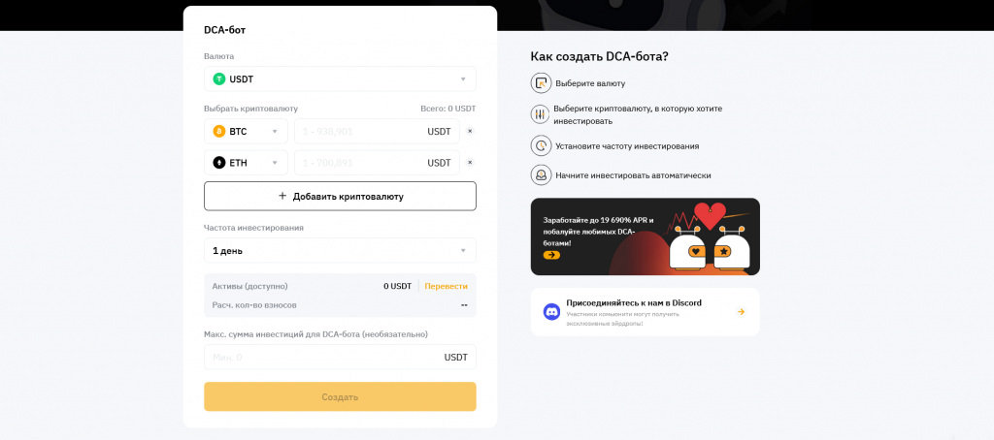The width and height of the screenshot is (994, 440).
Task: Open the USDT currency dropdown
Action: coord(340,79)
